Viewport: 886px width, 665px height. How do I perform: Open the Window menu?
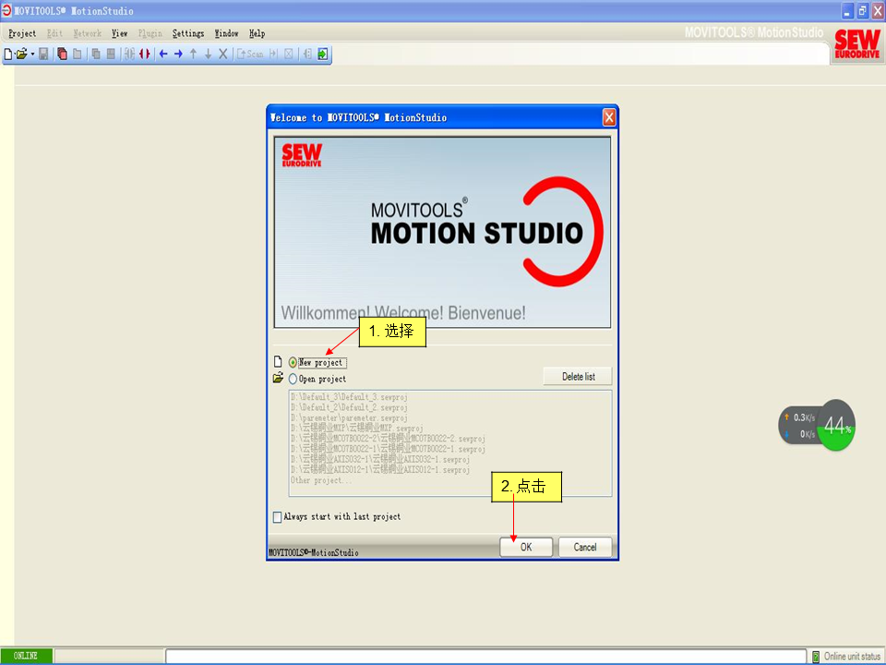point(226,33)
